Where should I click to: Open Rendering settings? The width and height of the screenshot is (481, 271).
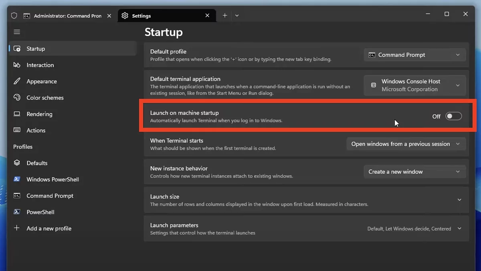[x=73, y=114]
